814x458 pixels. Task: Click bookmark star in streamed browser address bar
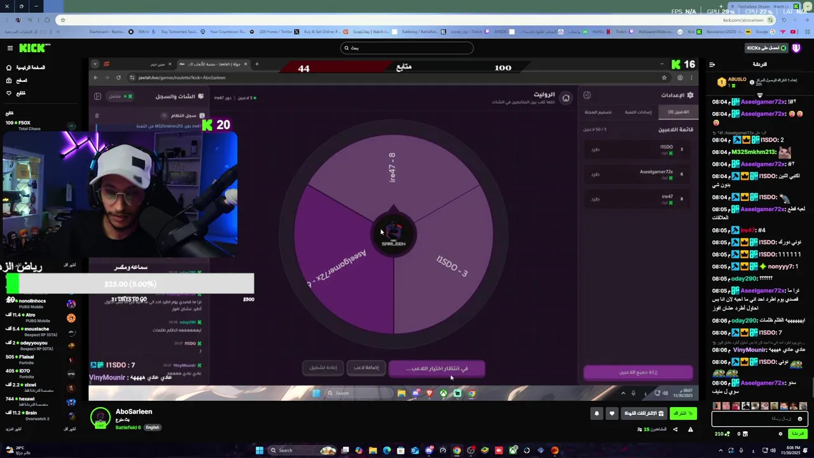pyautogui.click(x=664, y=78)
